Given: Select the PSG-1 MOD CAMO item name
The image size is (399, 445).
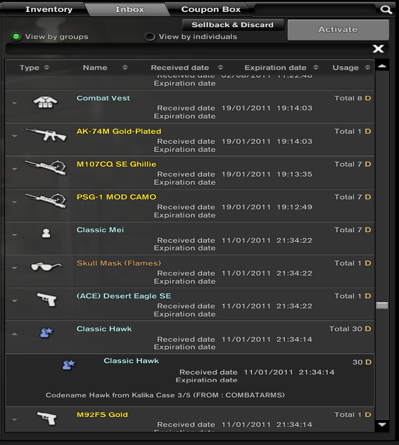Looking at the screenshot, I should click(116, 197).
